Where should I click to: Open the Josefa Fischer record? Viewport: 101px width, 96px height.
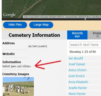coord(78,88)
